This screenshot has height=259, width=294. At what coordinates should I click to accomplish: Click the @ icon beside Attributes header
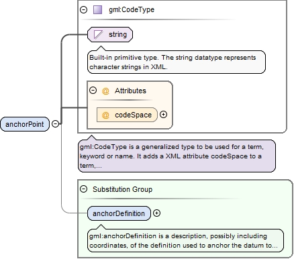coord(105,91)
